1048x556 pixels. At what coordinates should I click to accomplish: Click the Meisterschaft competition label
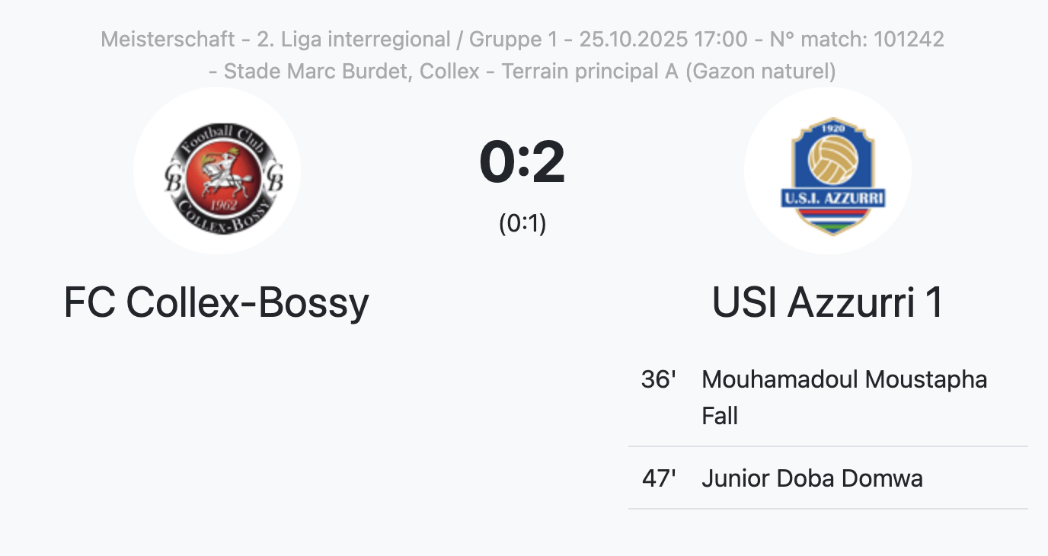click(168, 39)
